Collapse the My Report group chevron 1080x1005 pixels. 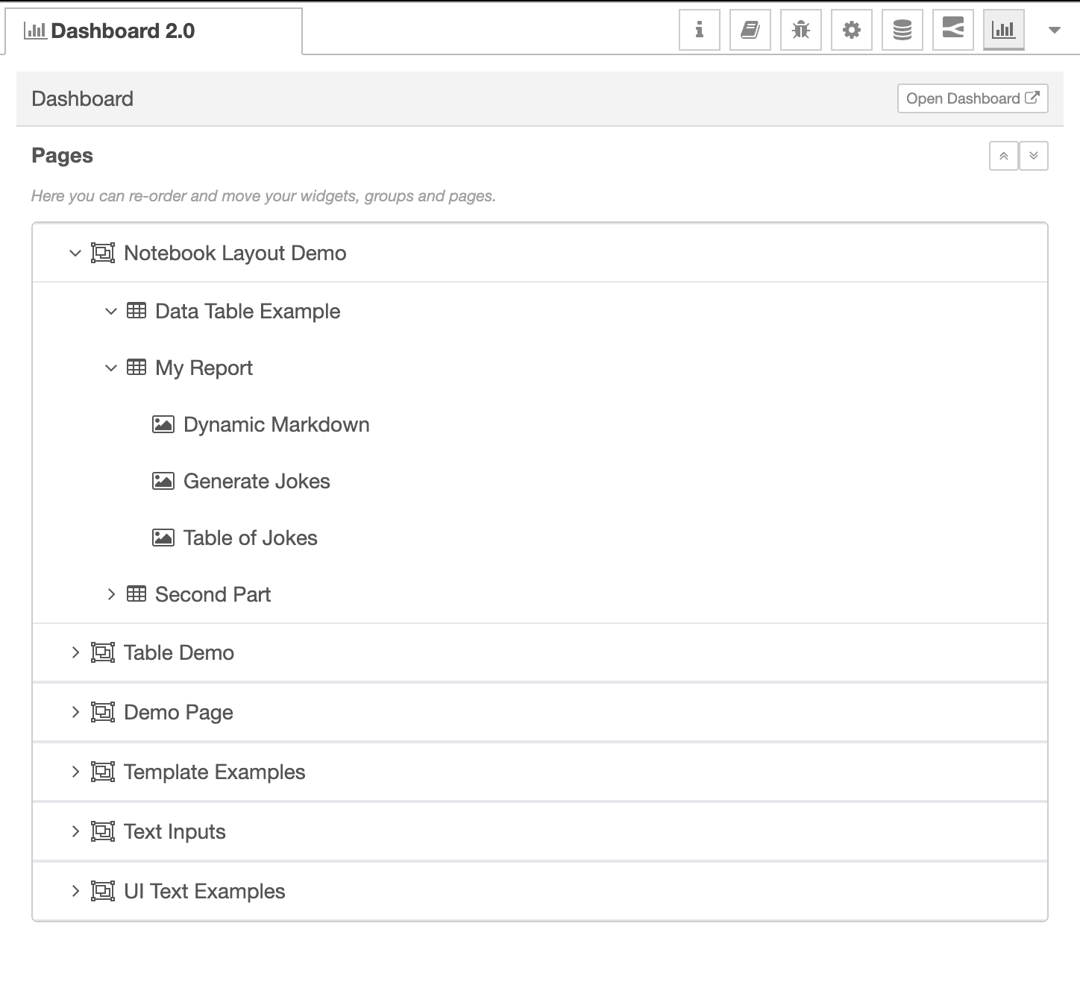[110, 368]
